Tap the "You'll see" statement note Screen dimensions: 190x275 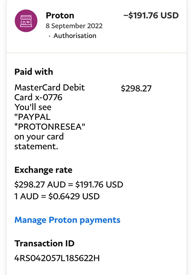(x=33, y=107)
